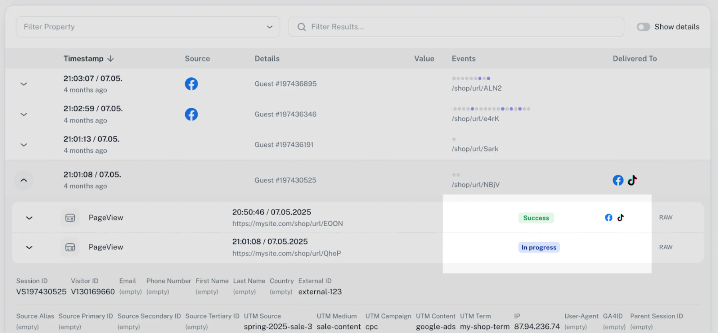Click the Events column header
Viewport: 718px width, 333px height.
[463, 59]
